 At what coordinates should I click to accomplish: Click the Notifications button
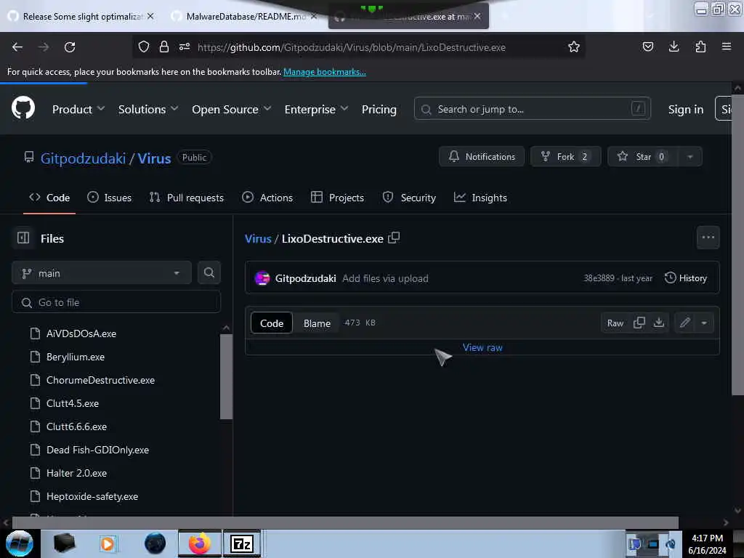point(482,157)
